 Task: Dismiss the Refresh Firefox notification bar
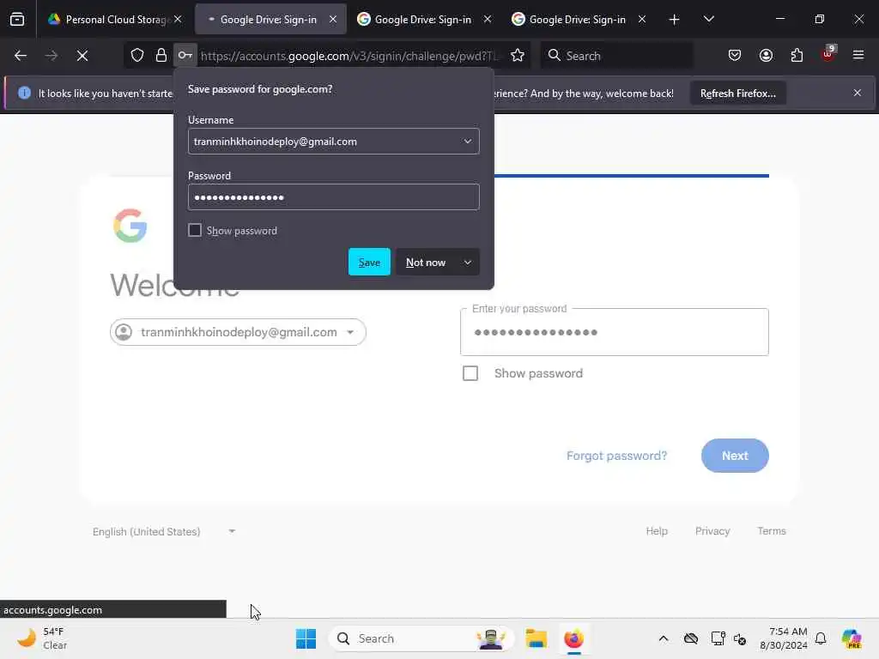[858, 93]
